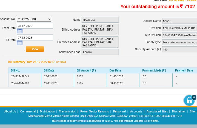Click the Division field EDD III AYODHYA MILKIPUR

tap(179, 28)
